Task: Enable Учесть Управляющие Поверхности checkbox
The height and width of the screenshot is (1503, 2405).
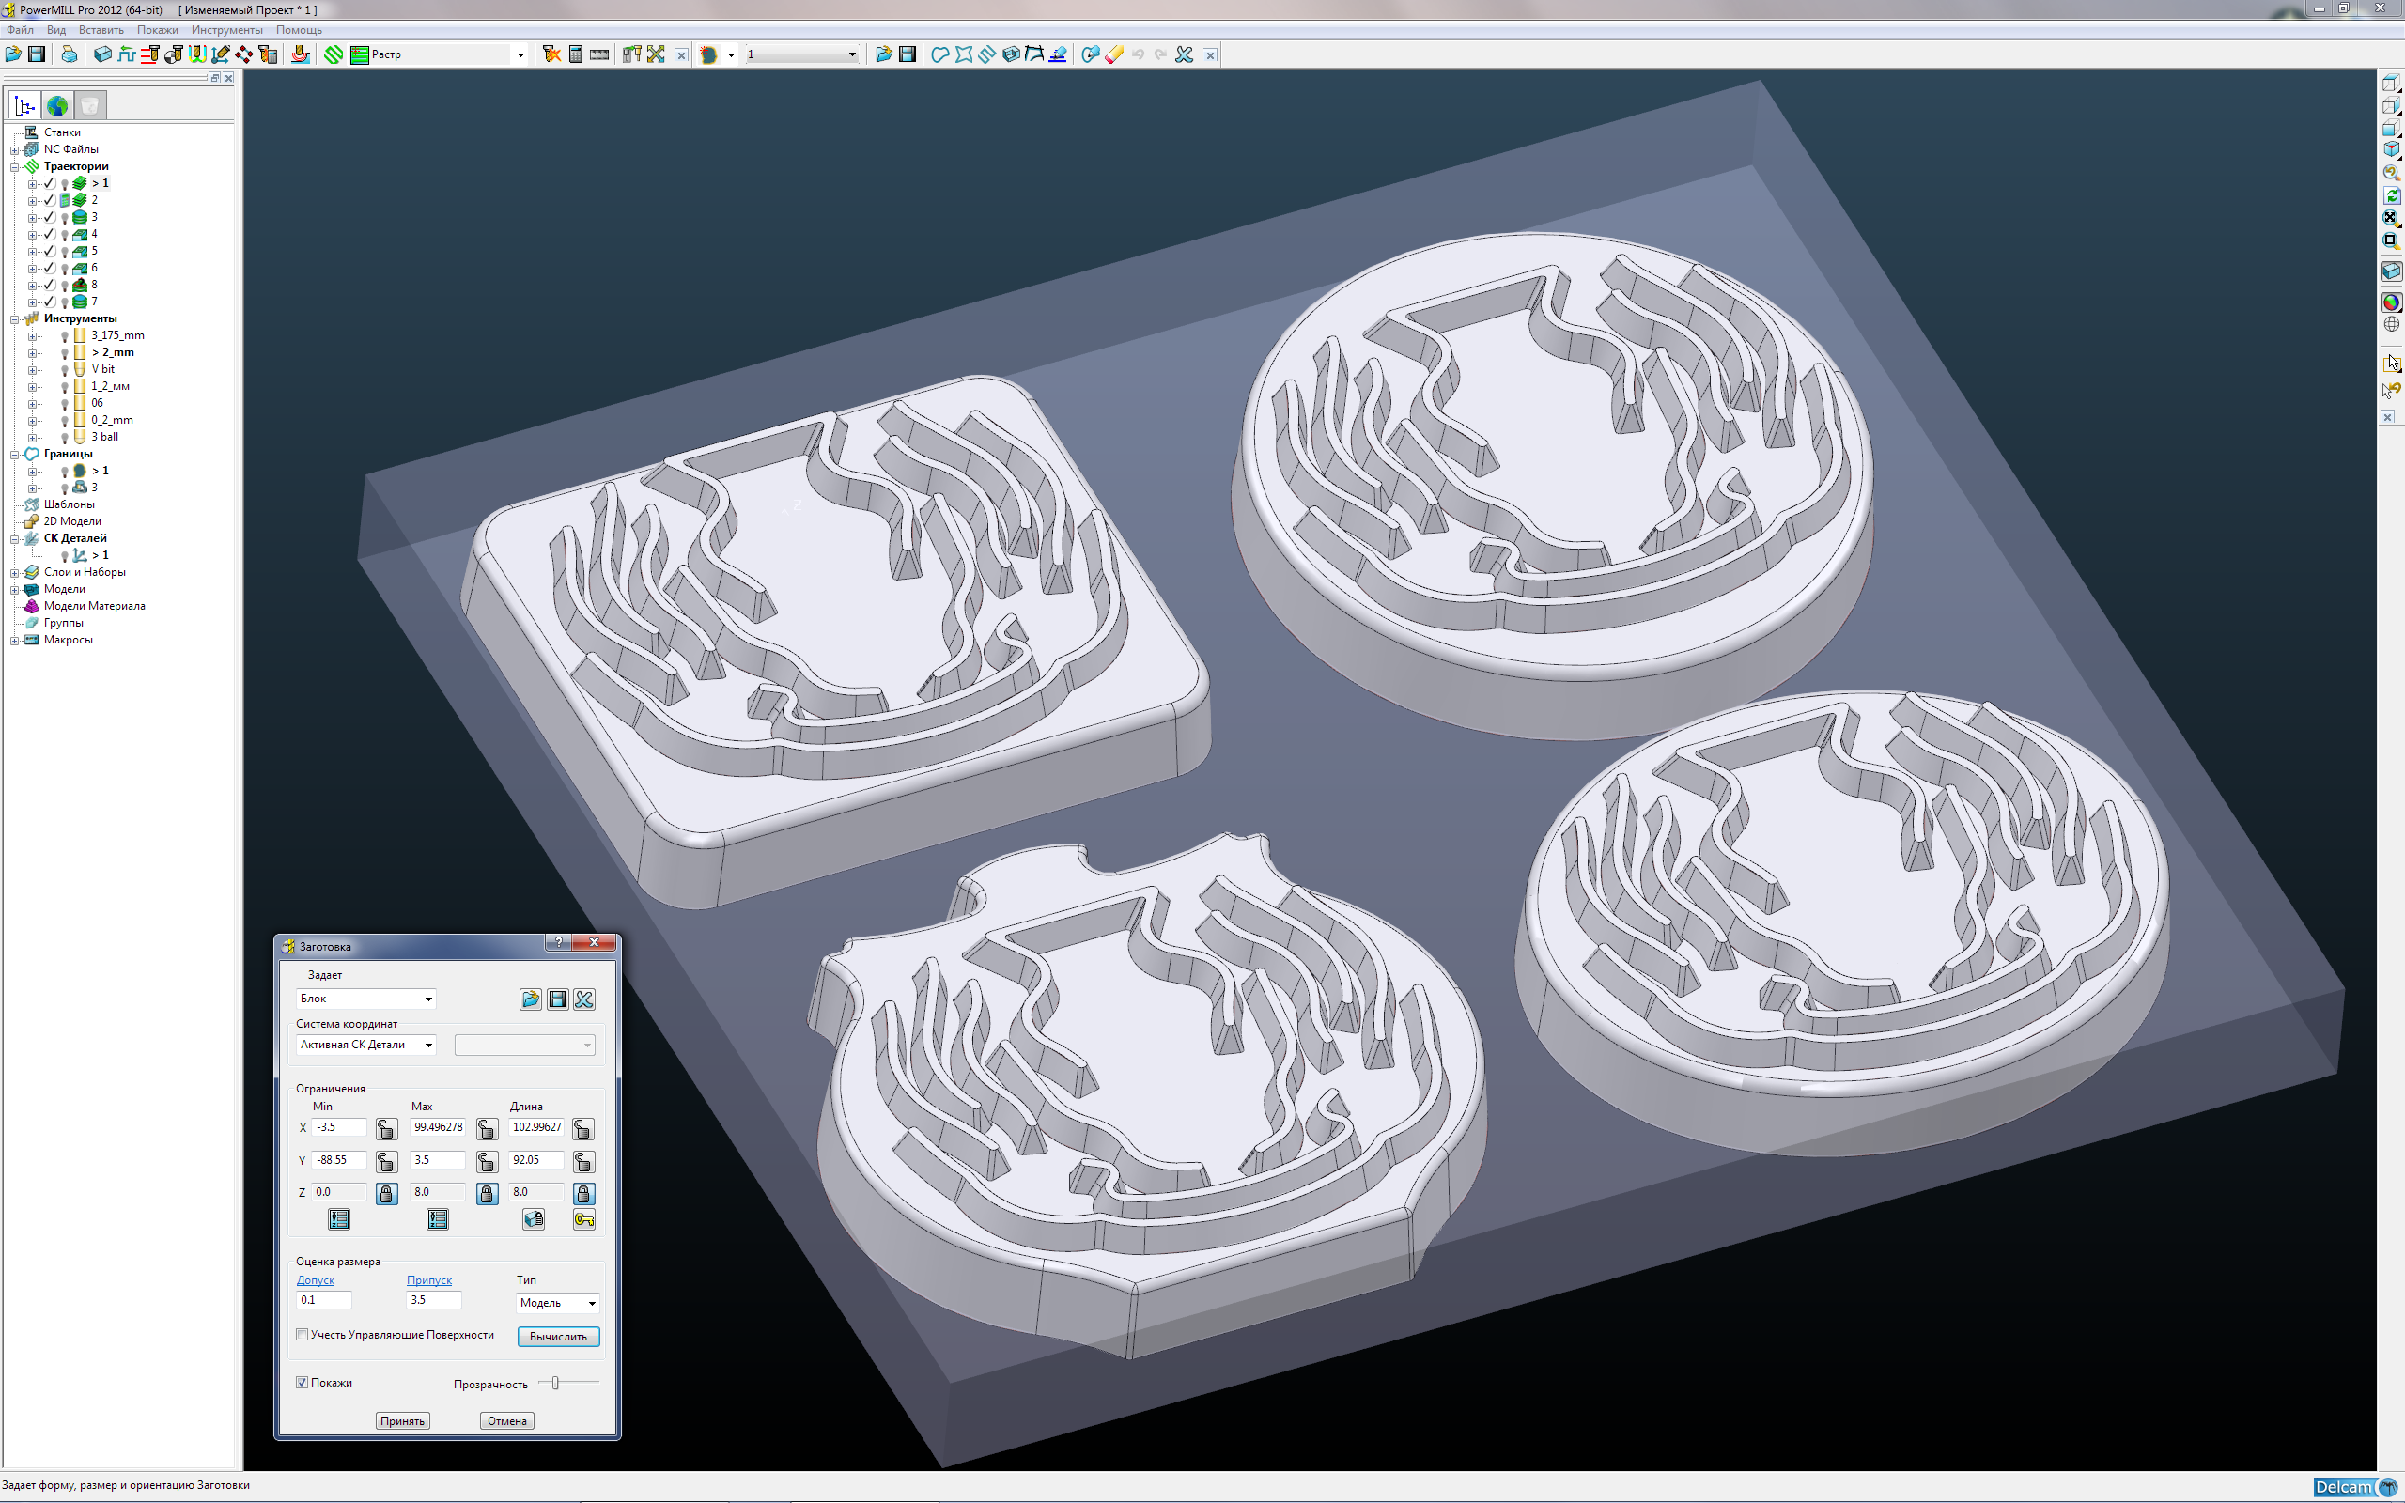Action: 303,1335
